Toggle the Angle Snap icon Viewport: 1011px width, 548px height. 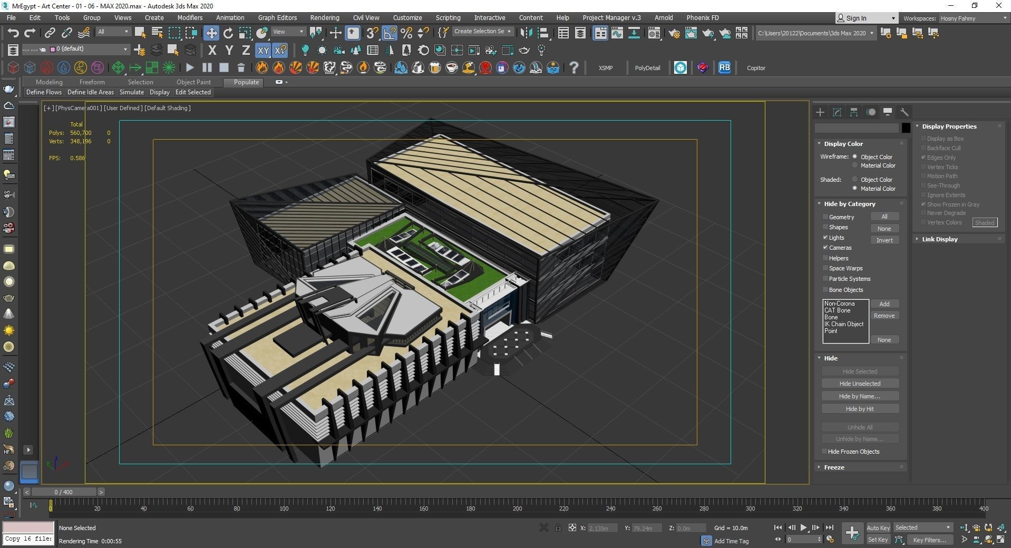point(390,33)
